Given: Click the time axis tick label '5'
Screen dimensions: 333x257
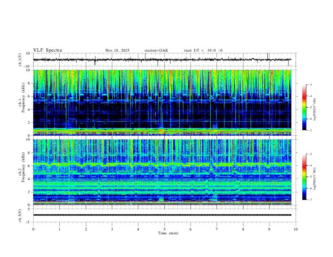Looking at the screenshot, I should click(x=164, y=229).
